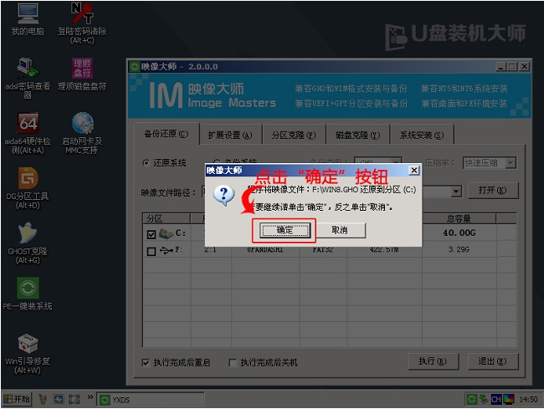Image resolution: width=544 pixels, height=409 pixels.
Task: Switch to the 扩展设置 (A) tab
Action: [230, 135]
